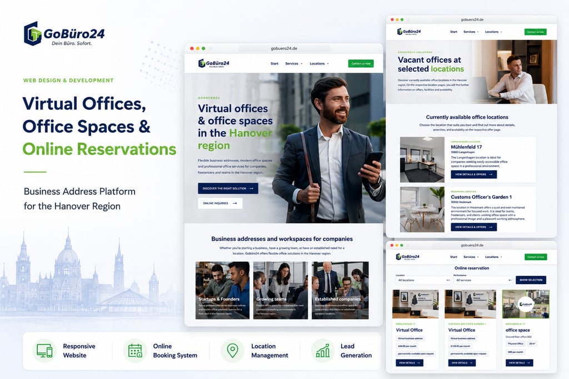569x379 pixels.
Task: Open Locations dropdown in the hero page window
Action: pos(319,63)
